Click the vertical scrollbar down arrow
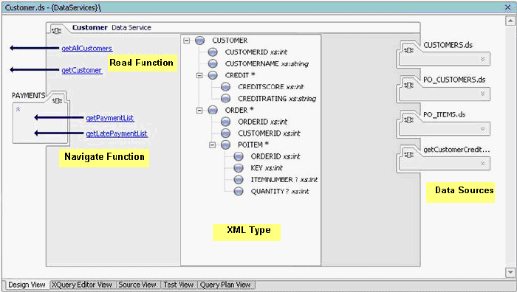Image resolution: width=517 pixels, height=292 pixels. coord(510,272)
